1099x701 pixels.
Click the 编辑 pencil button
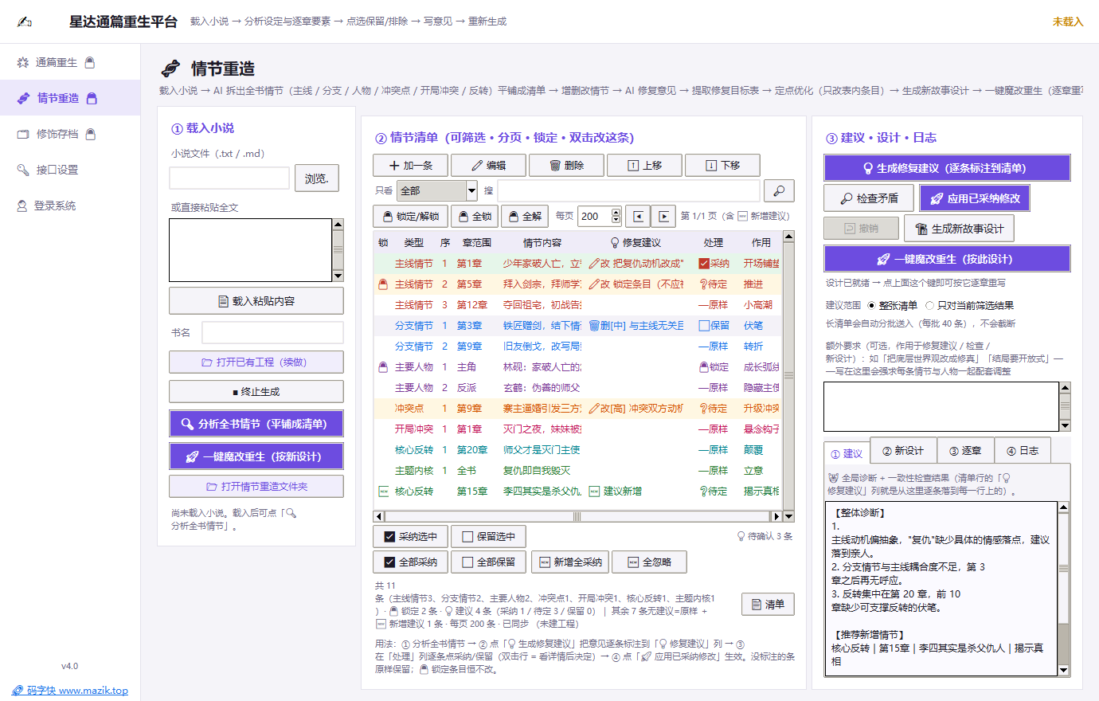488,165
